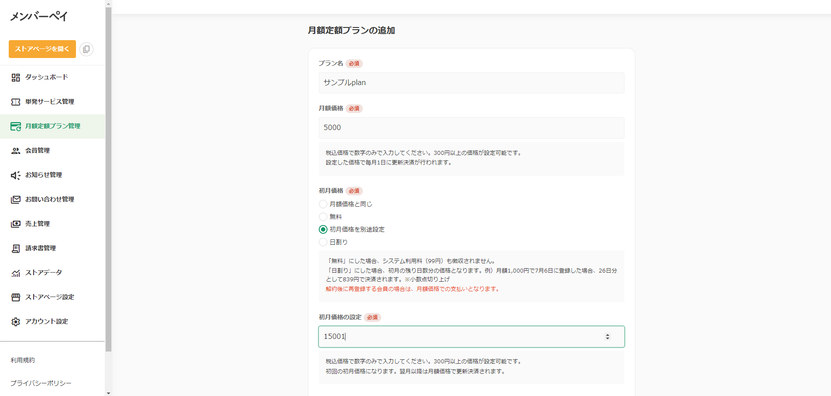
Task: Click the receipt icon for 請求書管理
Action: point(16,248)
